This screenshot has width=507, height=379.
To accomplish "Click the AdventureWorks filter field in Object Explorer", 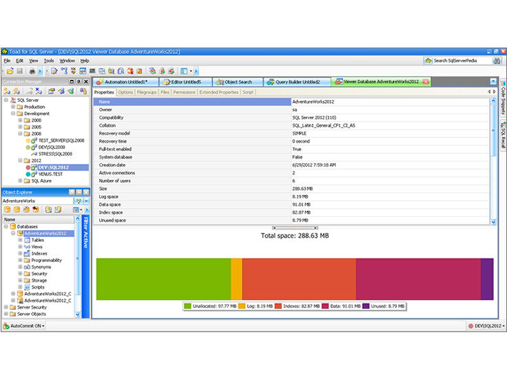I will [x=38, y=201].
